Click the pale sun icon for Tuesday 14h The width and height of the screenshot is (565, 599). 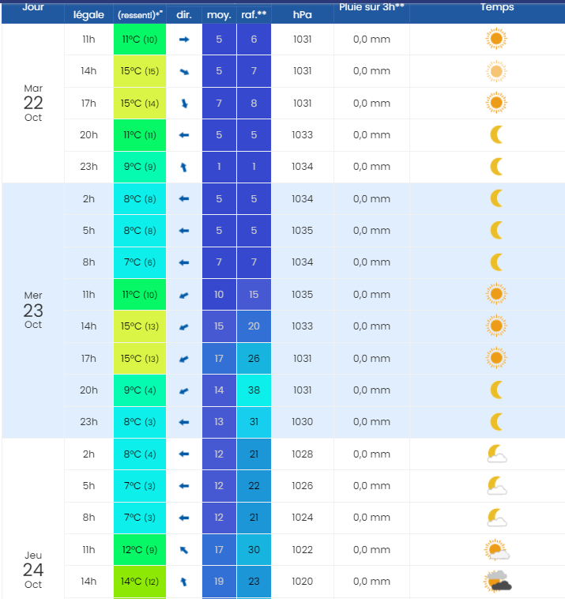(x=495, y=71)
